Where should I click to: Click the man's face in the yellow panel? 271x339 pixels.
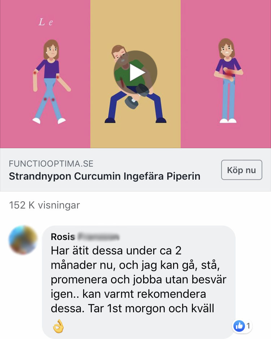click(x=119, y=54)
